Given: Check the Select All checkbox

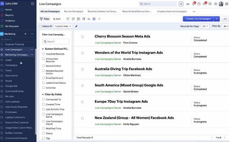Looking at the screenshot, I should (x=40, y=26).
